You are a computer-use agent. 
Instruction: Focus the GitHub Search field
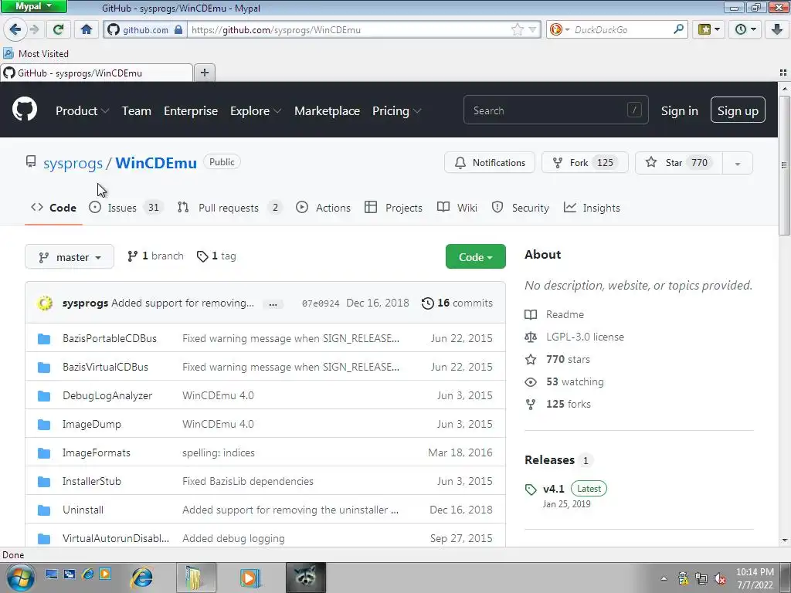[556, 110]
